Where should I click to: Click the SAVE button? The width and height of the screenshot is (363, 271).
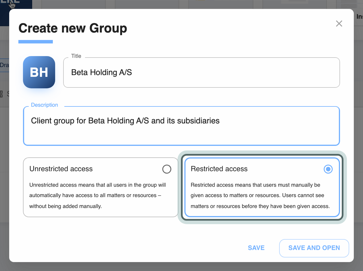(256, 248)
